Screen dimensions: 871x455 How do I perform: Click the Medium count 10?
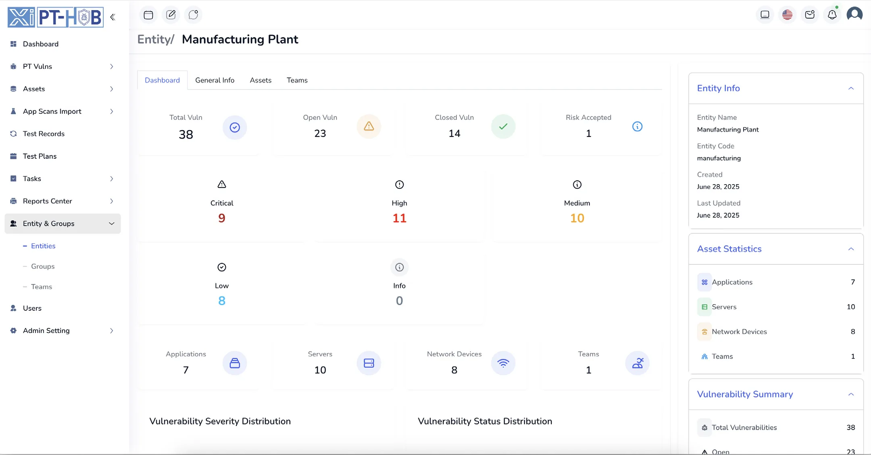pyautogui.click(x=577, y=218)
